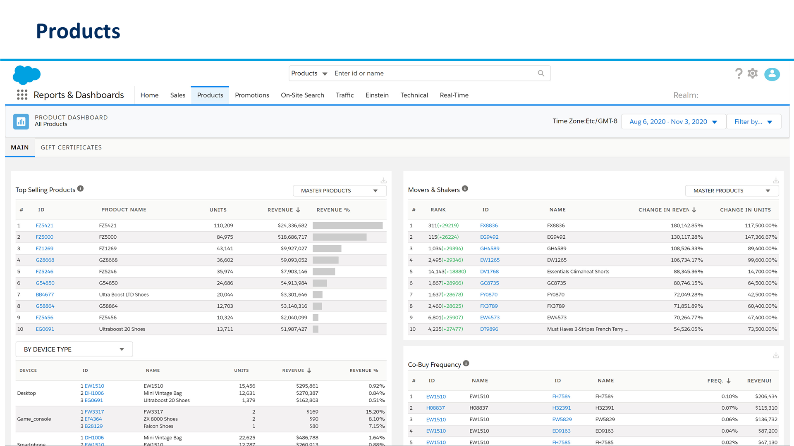
Task: Click the search input field
Action: point(434,74)
